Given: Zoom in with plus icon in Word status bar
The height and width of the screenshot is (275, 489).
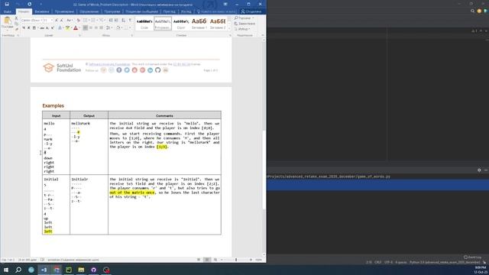Looking at the screenshot, I should click(x=251, y=260).
